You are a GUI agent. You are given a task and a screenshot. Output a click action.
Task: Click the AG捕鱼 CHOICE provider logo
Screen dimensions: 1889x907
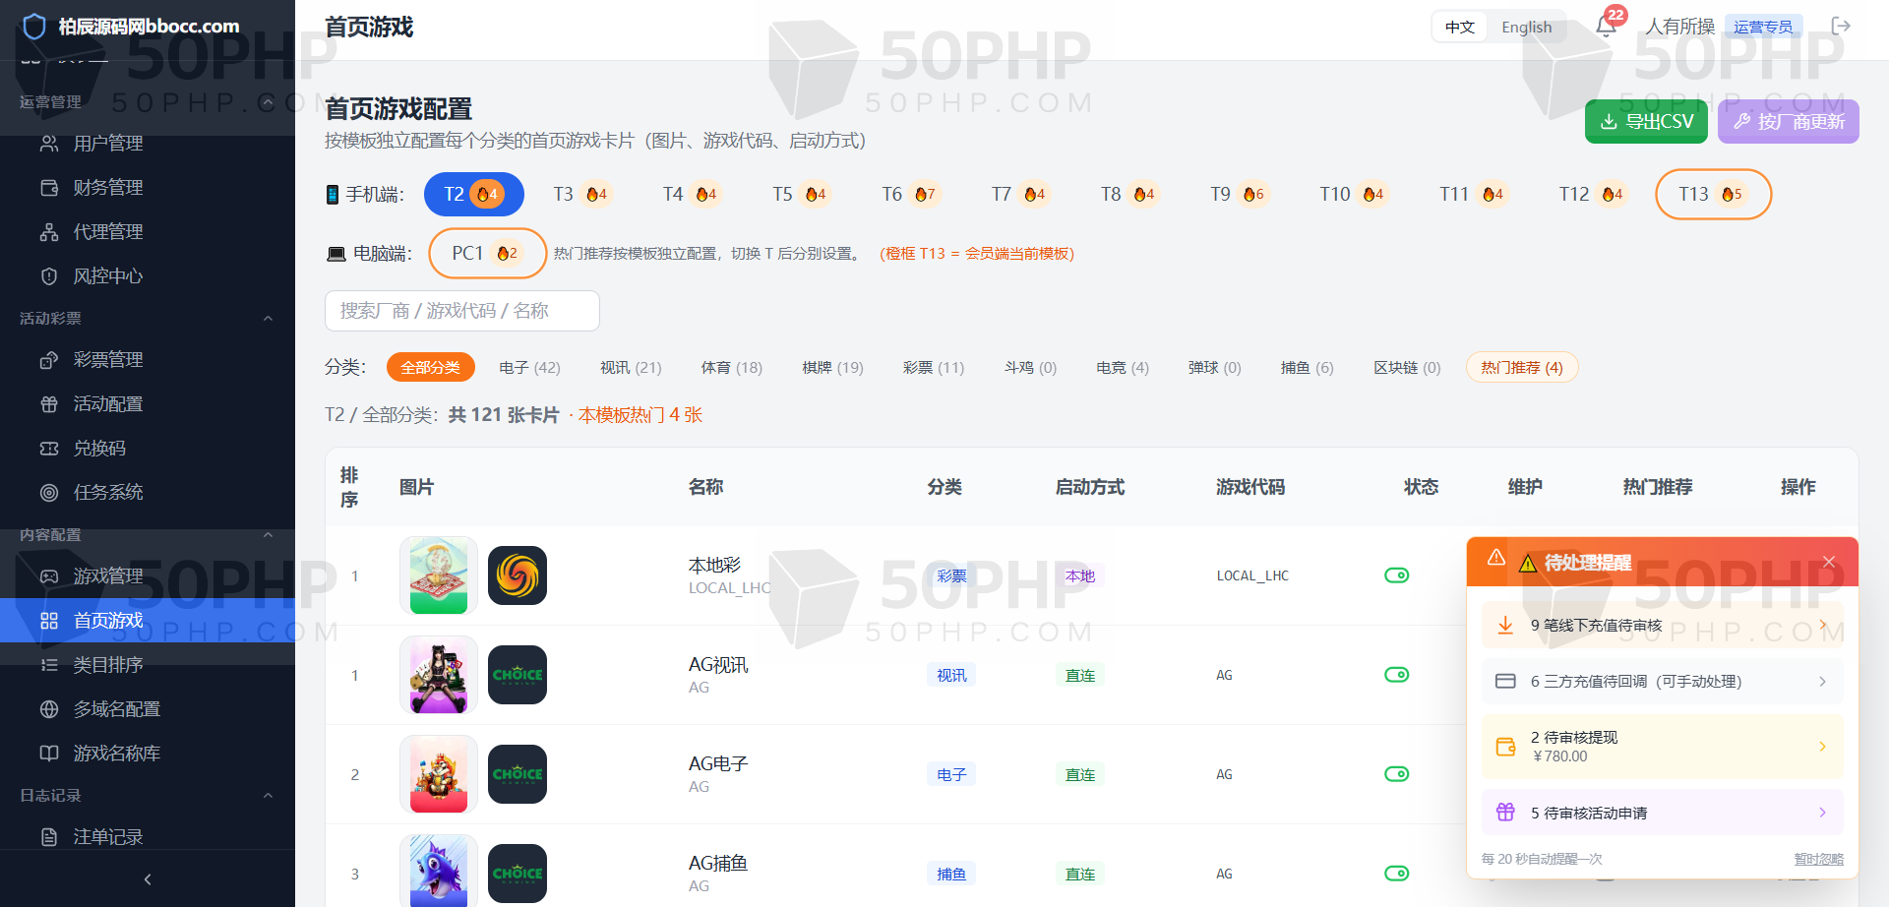tap(518, 874)
